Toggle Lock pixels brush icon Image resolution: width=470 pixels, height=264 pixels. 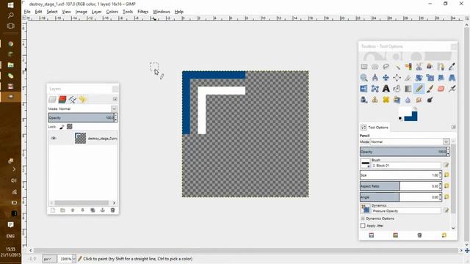click(62, 127)
